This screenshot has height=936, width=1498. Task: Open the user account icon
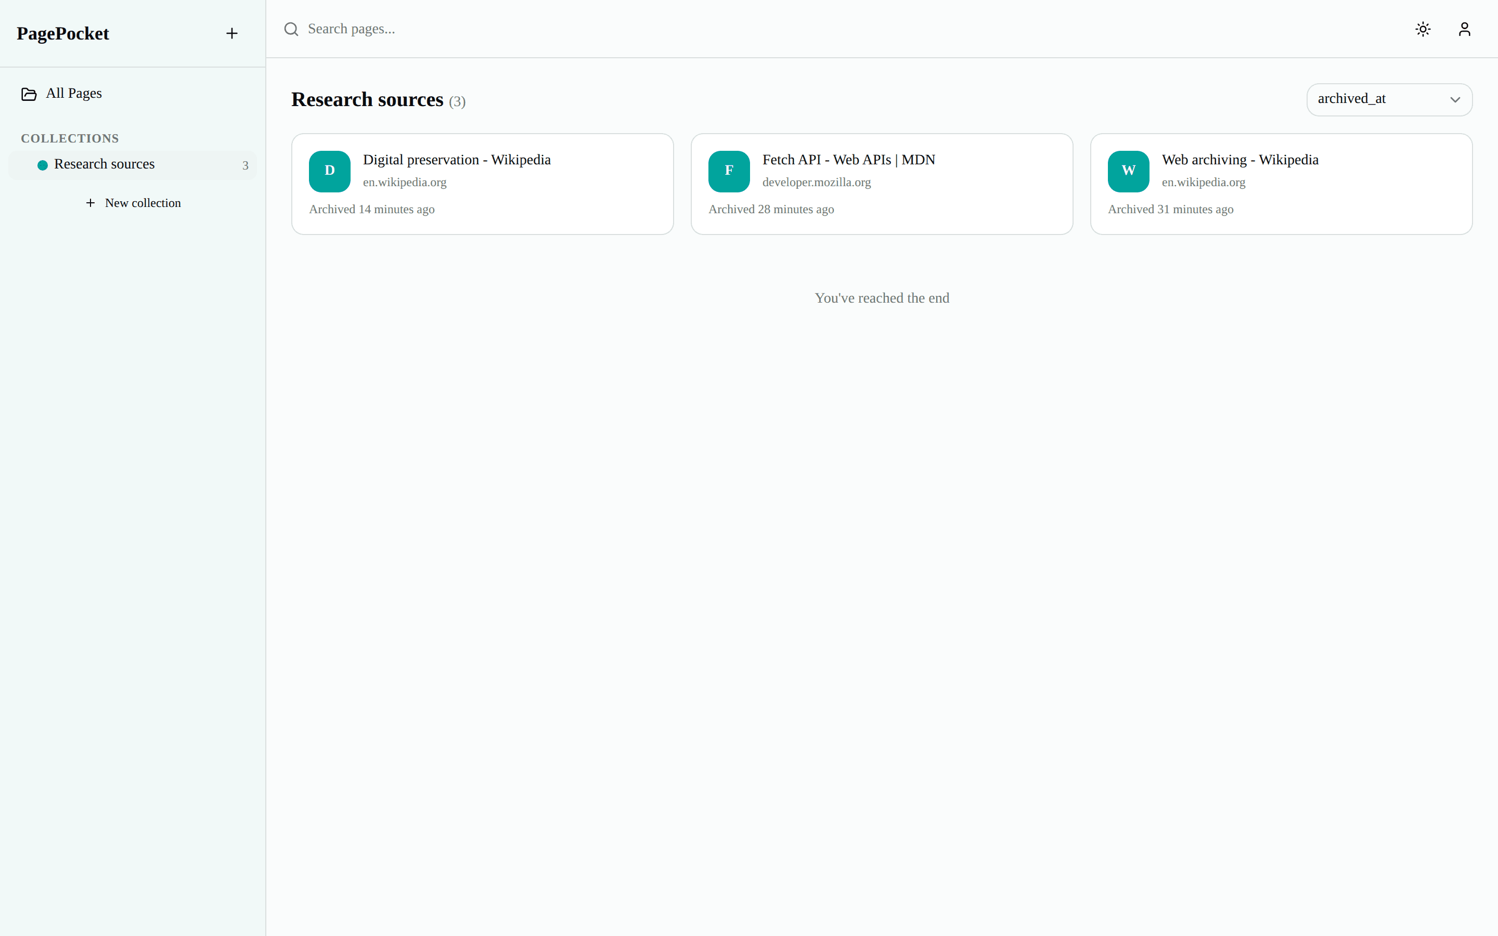(x=1465, y=29)
